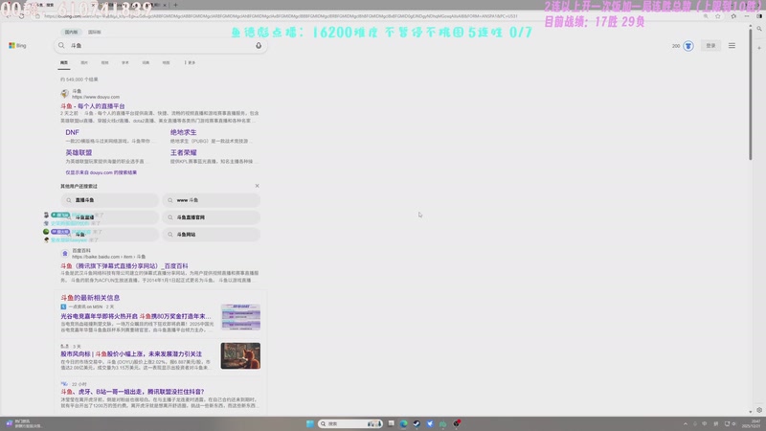Open browser zoom magnifier in address bar

click(706, 16)
